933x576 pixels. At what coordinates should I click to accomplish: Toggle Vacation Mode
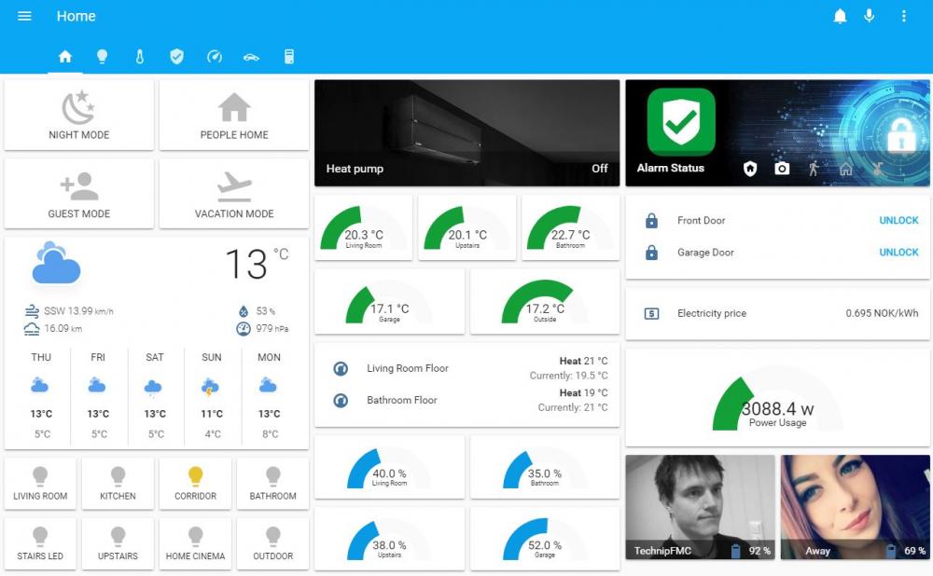[234, 194]
